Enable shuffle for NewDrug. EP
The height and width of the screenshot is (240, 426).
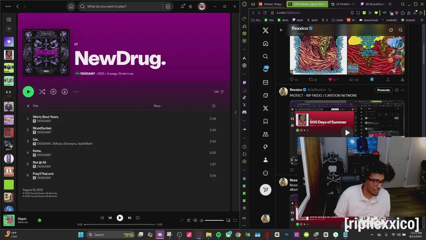click(42, 92)
